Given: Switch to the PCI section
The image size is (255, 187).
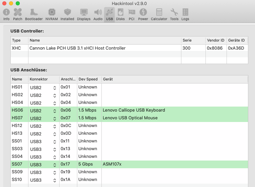Looking at the screenshot, I should (x=132, y=14).
